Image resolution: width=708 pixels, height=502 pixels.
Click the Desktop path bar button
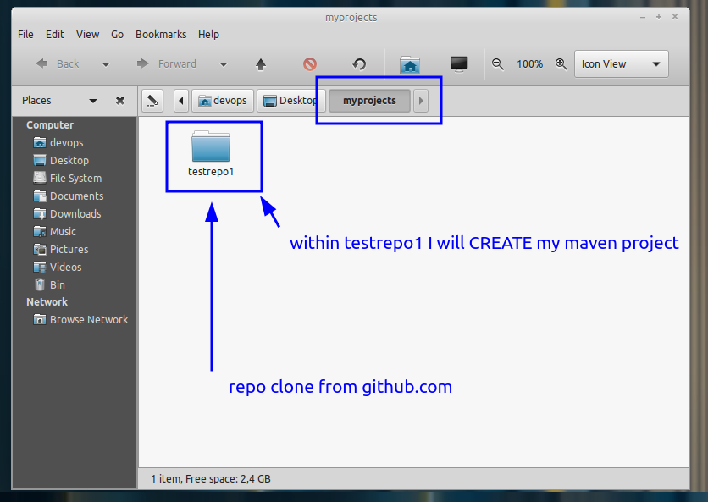290,100
